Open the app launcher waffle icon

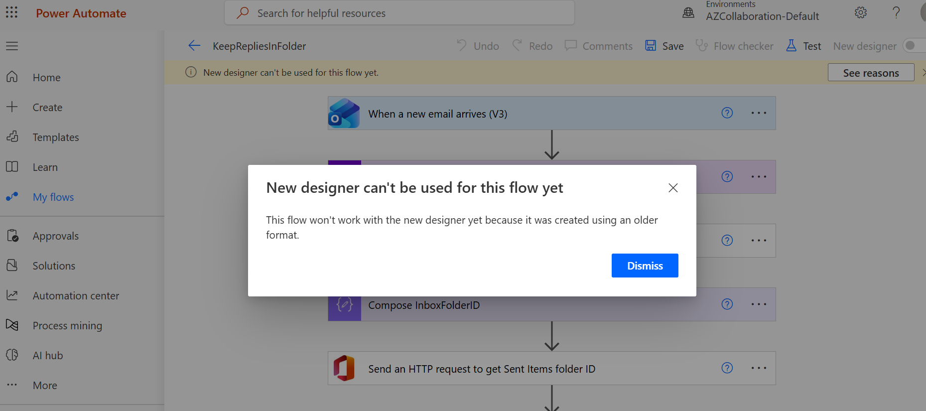(11, 12)
